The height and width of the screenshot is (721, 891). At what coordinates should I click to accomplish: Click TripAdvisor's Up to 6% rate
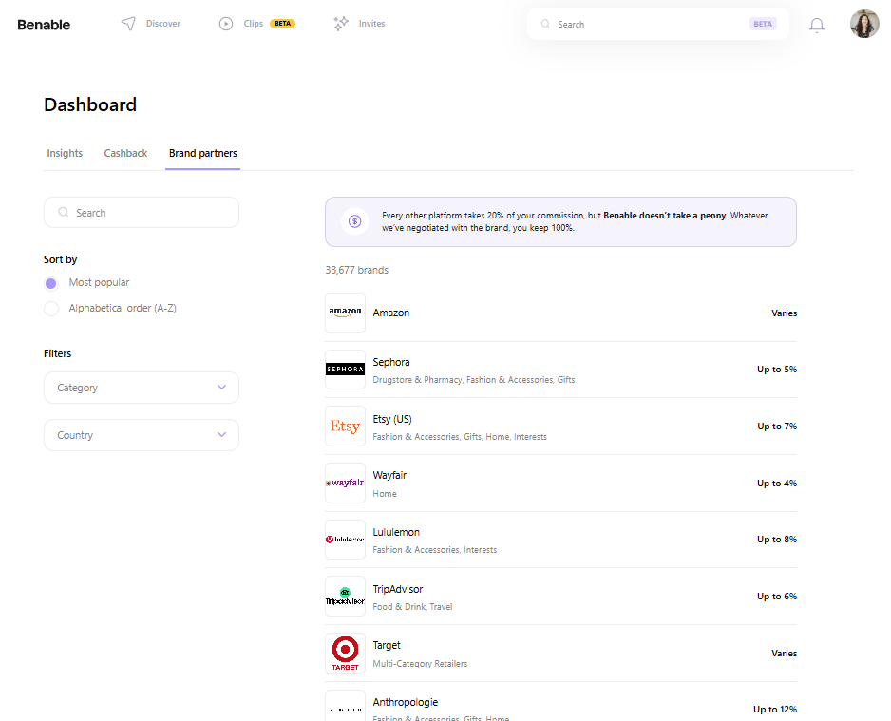coord(777,596)
